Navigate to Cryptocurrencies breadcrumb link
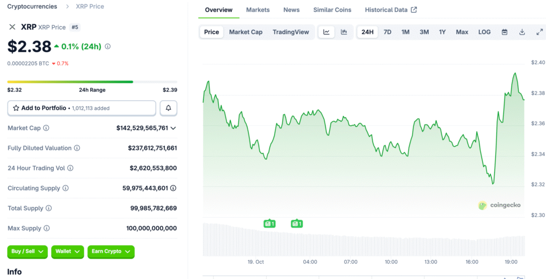The image size is (546, 279). [x=32, y=6]
